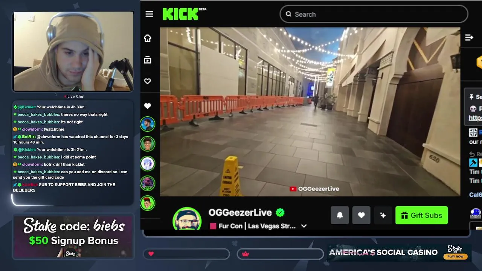Screen dimensions: 482x271
Task: Click the streamer webcam feed
Action: (74, 51)
